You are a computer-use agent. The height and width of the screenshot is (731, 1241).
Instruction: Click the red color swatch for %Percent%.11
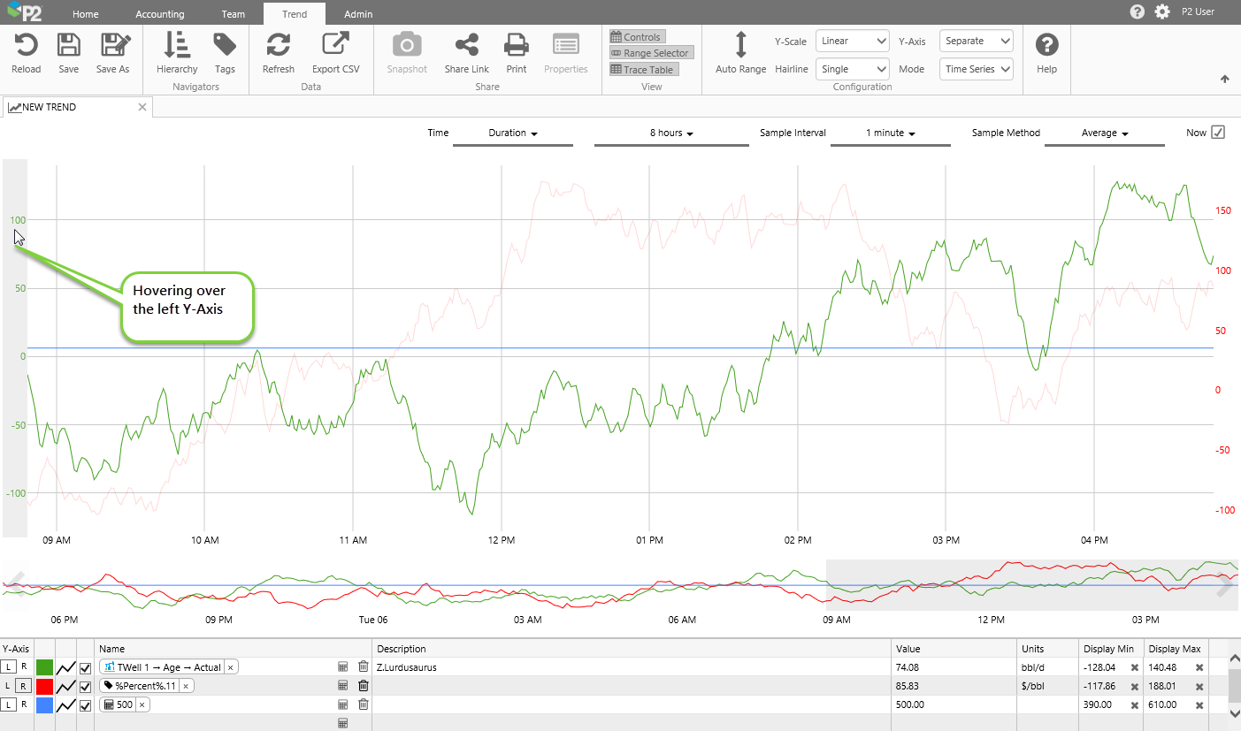click(x=44, y=686)
